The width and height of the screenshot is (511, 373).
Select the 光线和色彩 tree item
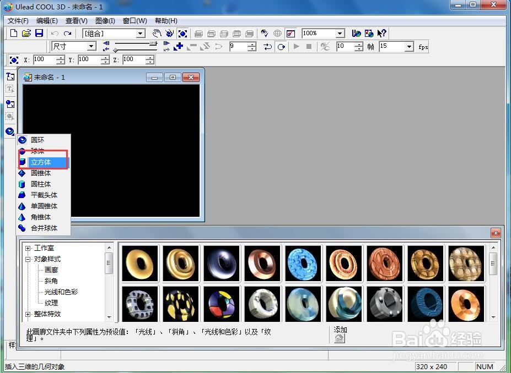61,292
